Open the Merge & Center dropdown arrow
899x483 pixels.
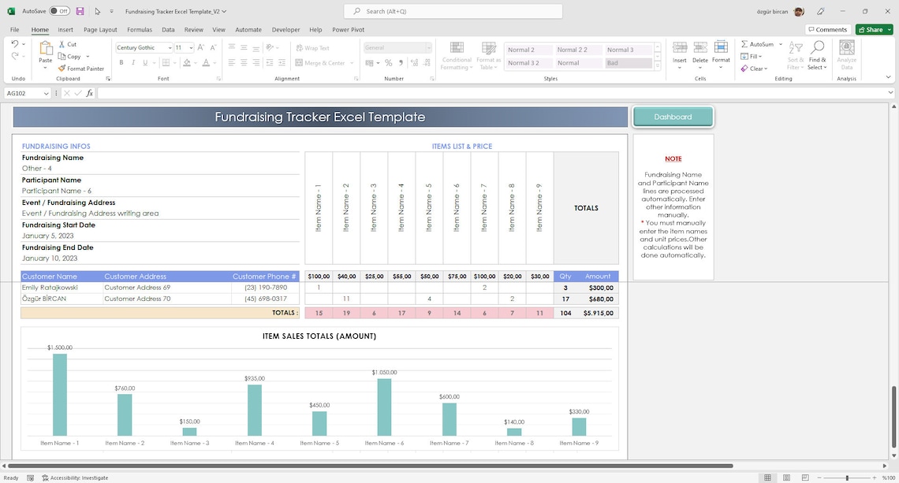click(x=352, y=63)
